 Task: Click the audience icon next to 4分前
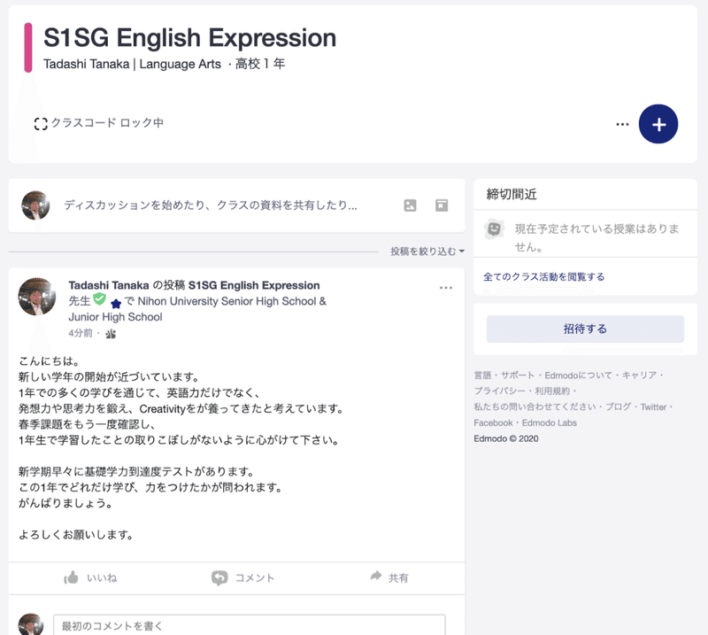point(111,334)
